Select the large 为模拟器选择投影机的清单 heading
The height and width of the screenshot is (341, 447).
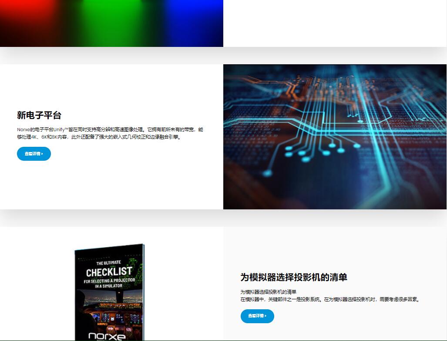point(293,277)
